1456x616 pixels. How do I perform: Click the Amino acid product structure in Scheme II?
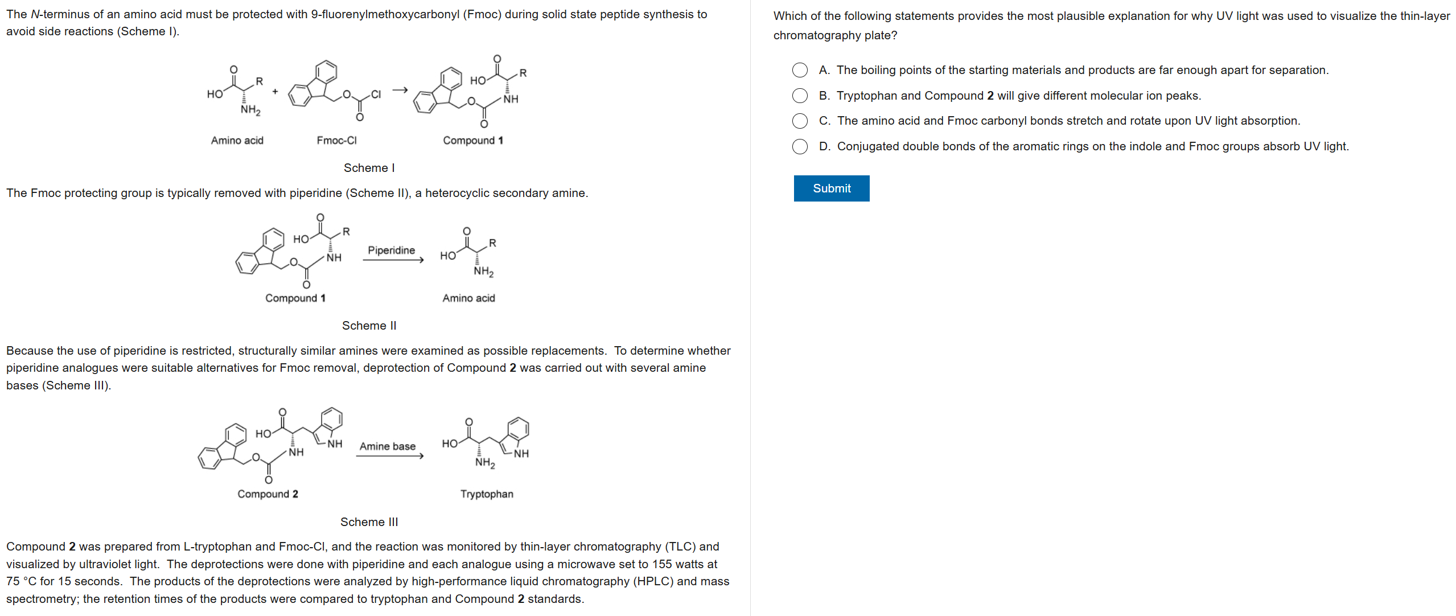(468, 253)
